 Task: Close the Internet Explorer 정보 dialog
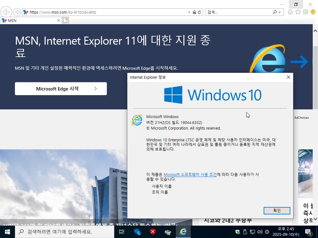point(288,77)
